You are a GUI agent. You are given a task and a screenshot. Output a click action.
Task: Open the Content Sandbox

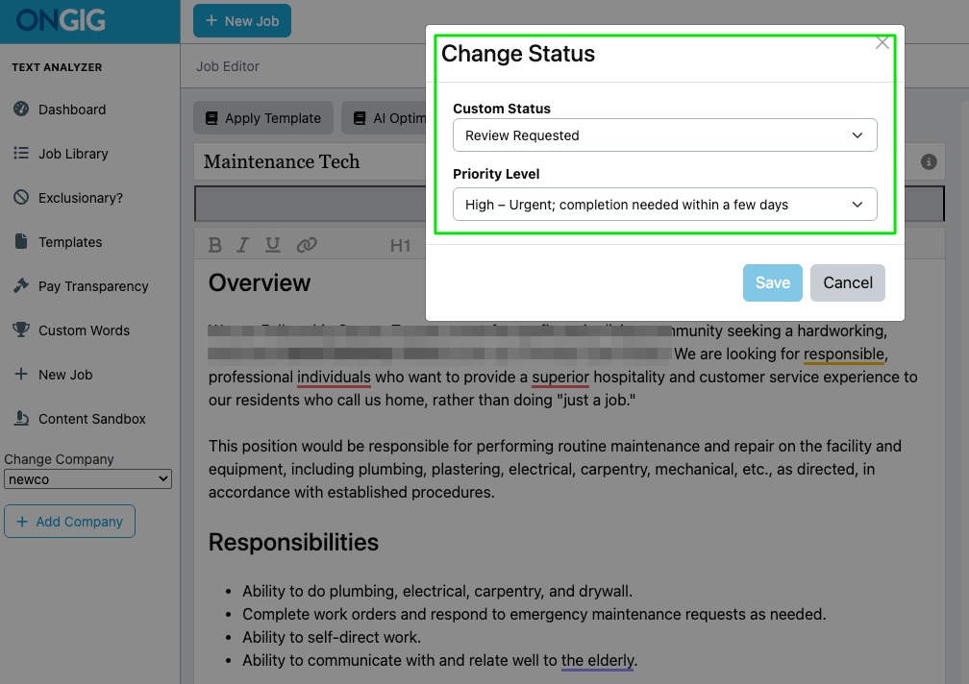coord(21,418)
